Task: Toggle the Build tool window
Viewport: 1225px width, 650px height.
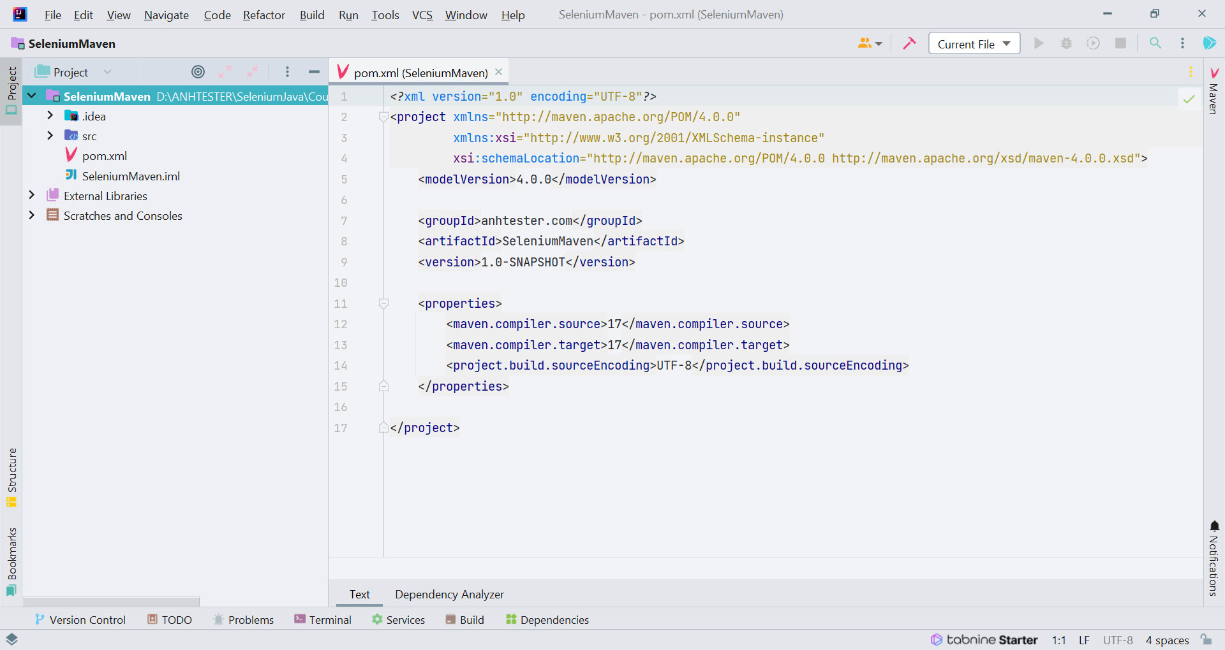Action: click(464, 619)
